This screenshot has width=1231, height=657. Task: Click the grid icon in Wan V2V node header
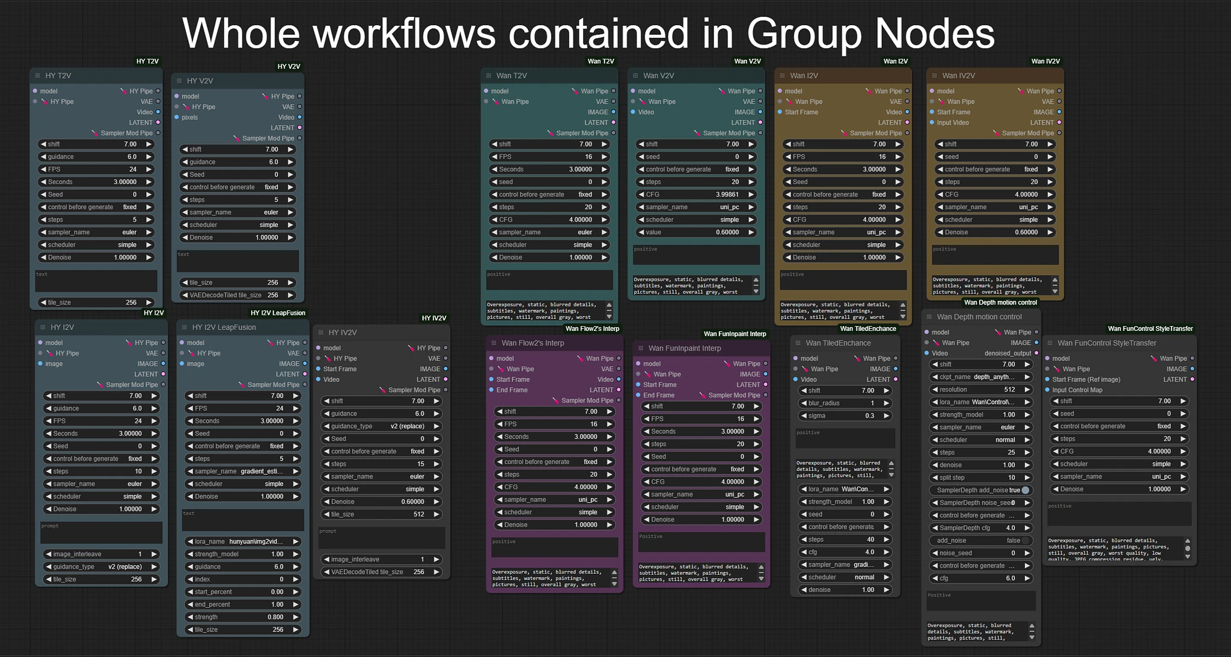tap(635, 76)
